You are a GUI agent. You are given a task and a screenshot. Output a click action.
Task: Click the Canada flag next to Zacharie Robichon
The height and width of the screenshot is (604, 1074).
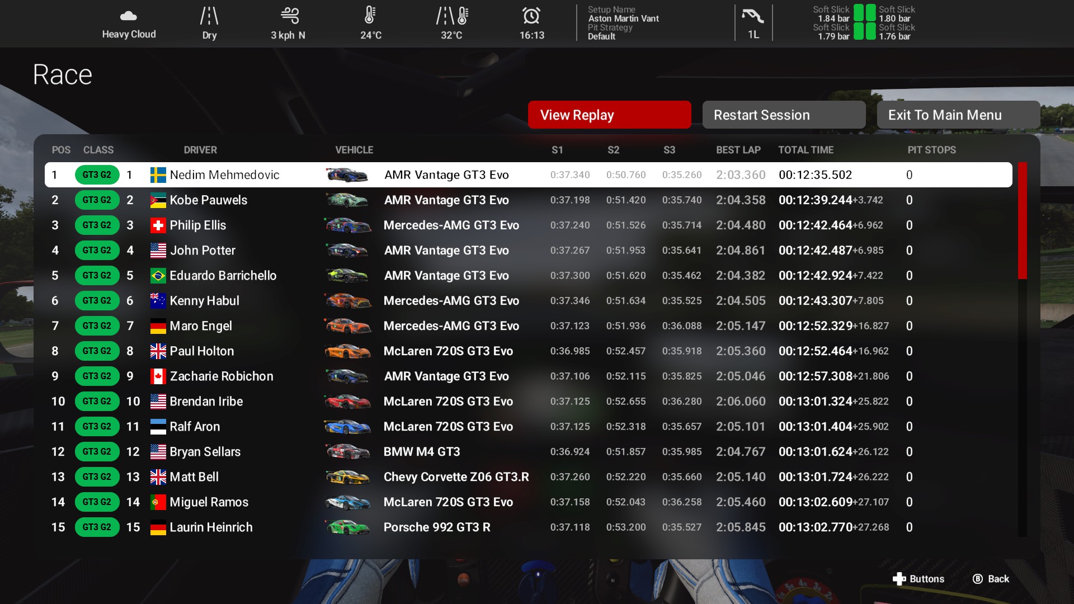click(x=158, y=376)
